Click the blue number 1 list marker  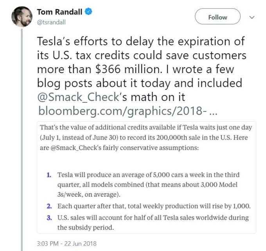tap(49, 175)
